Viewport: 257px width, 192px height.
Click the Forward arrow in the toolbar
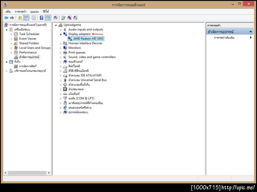12,18
